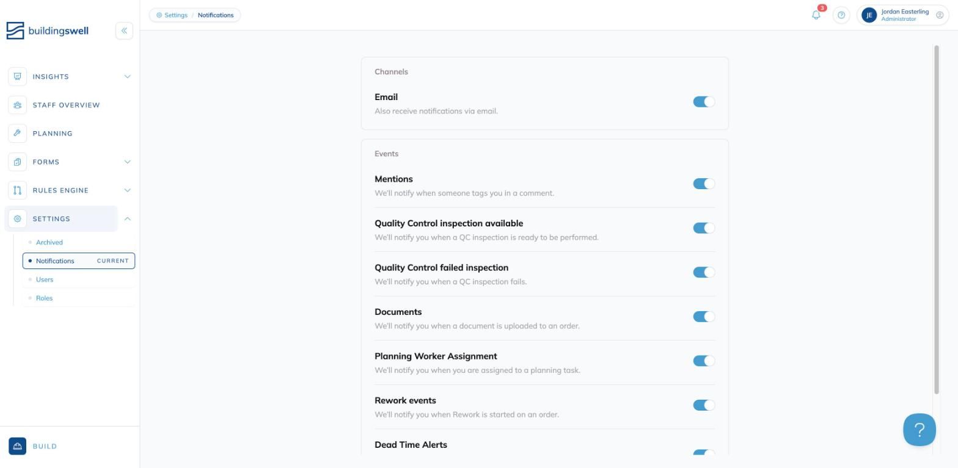Select the Planning wrench icon
Screen dimensions: 958x468
tap(18, 133)
